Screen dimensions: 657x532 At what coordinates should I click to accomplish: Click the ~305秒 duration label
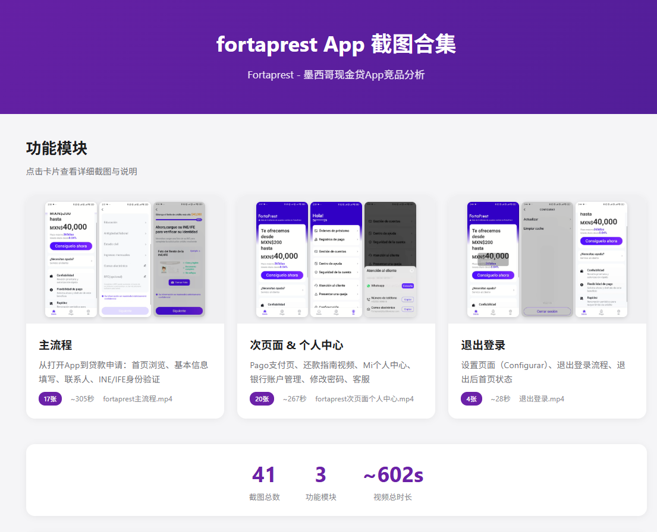click(82, 399)
